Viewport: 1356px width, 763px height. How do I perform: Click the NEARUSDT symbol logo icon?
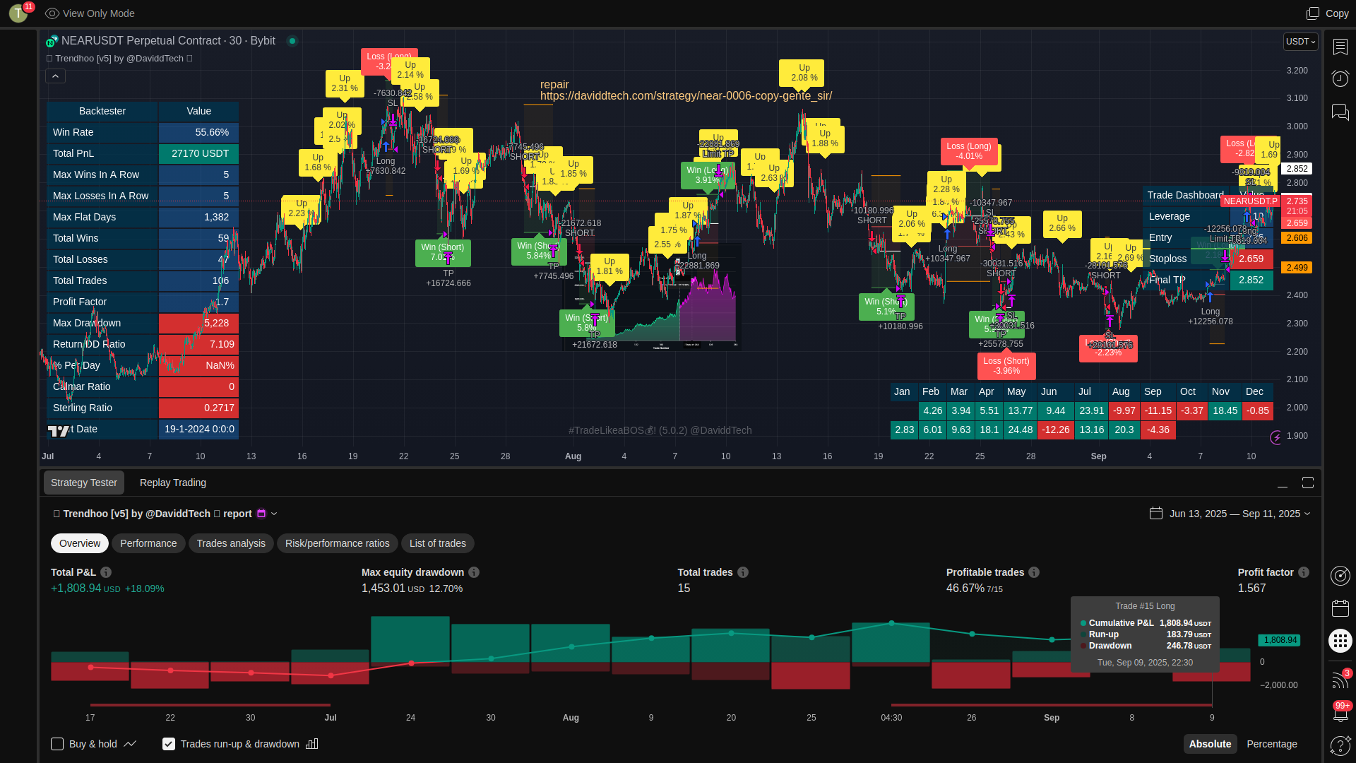[x=52, y=41]
